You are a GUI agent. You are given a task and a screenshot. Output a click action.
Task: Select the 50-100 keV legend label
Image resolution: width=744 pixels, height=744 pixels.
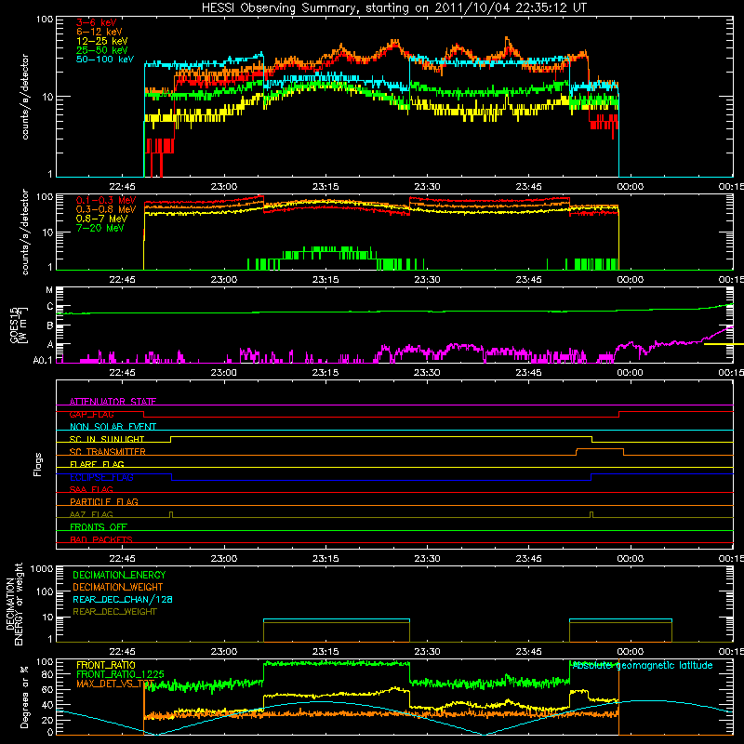point(105,60)
